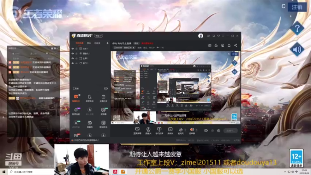Open the 弹幕助手 tool in the toolbox
Screen dimensions: 311x175
tap(76, 98)
